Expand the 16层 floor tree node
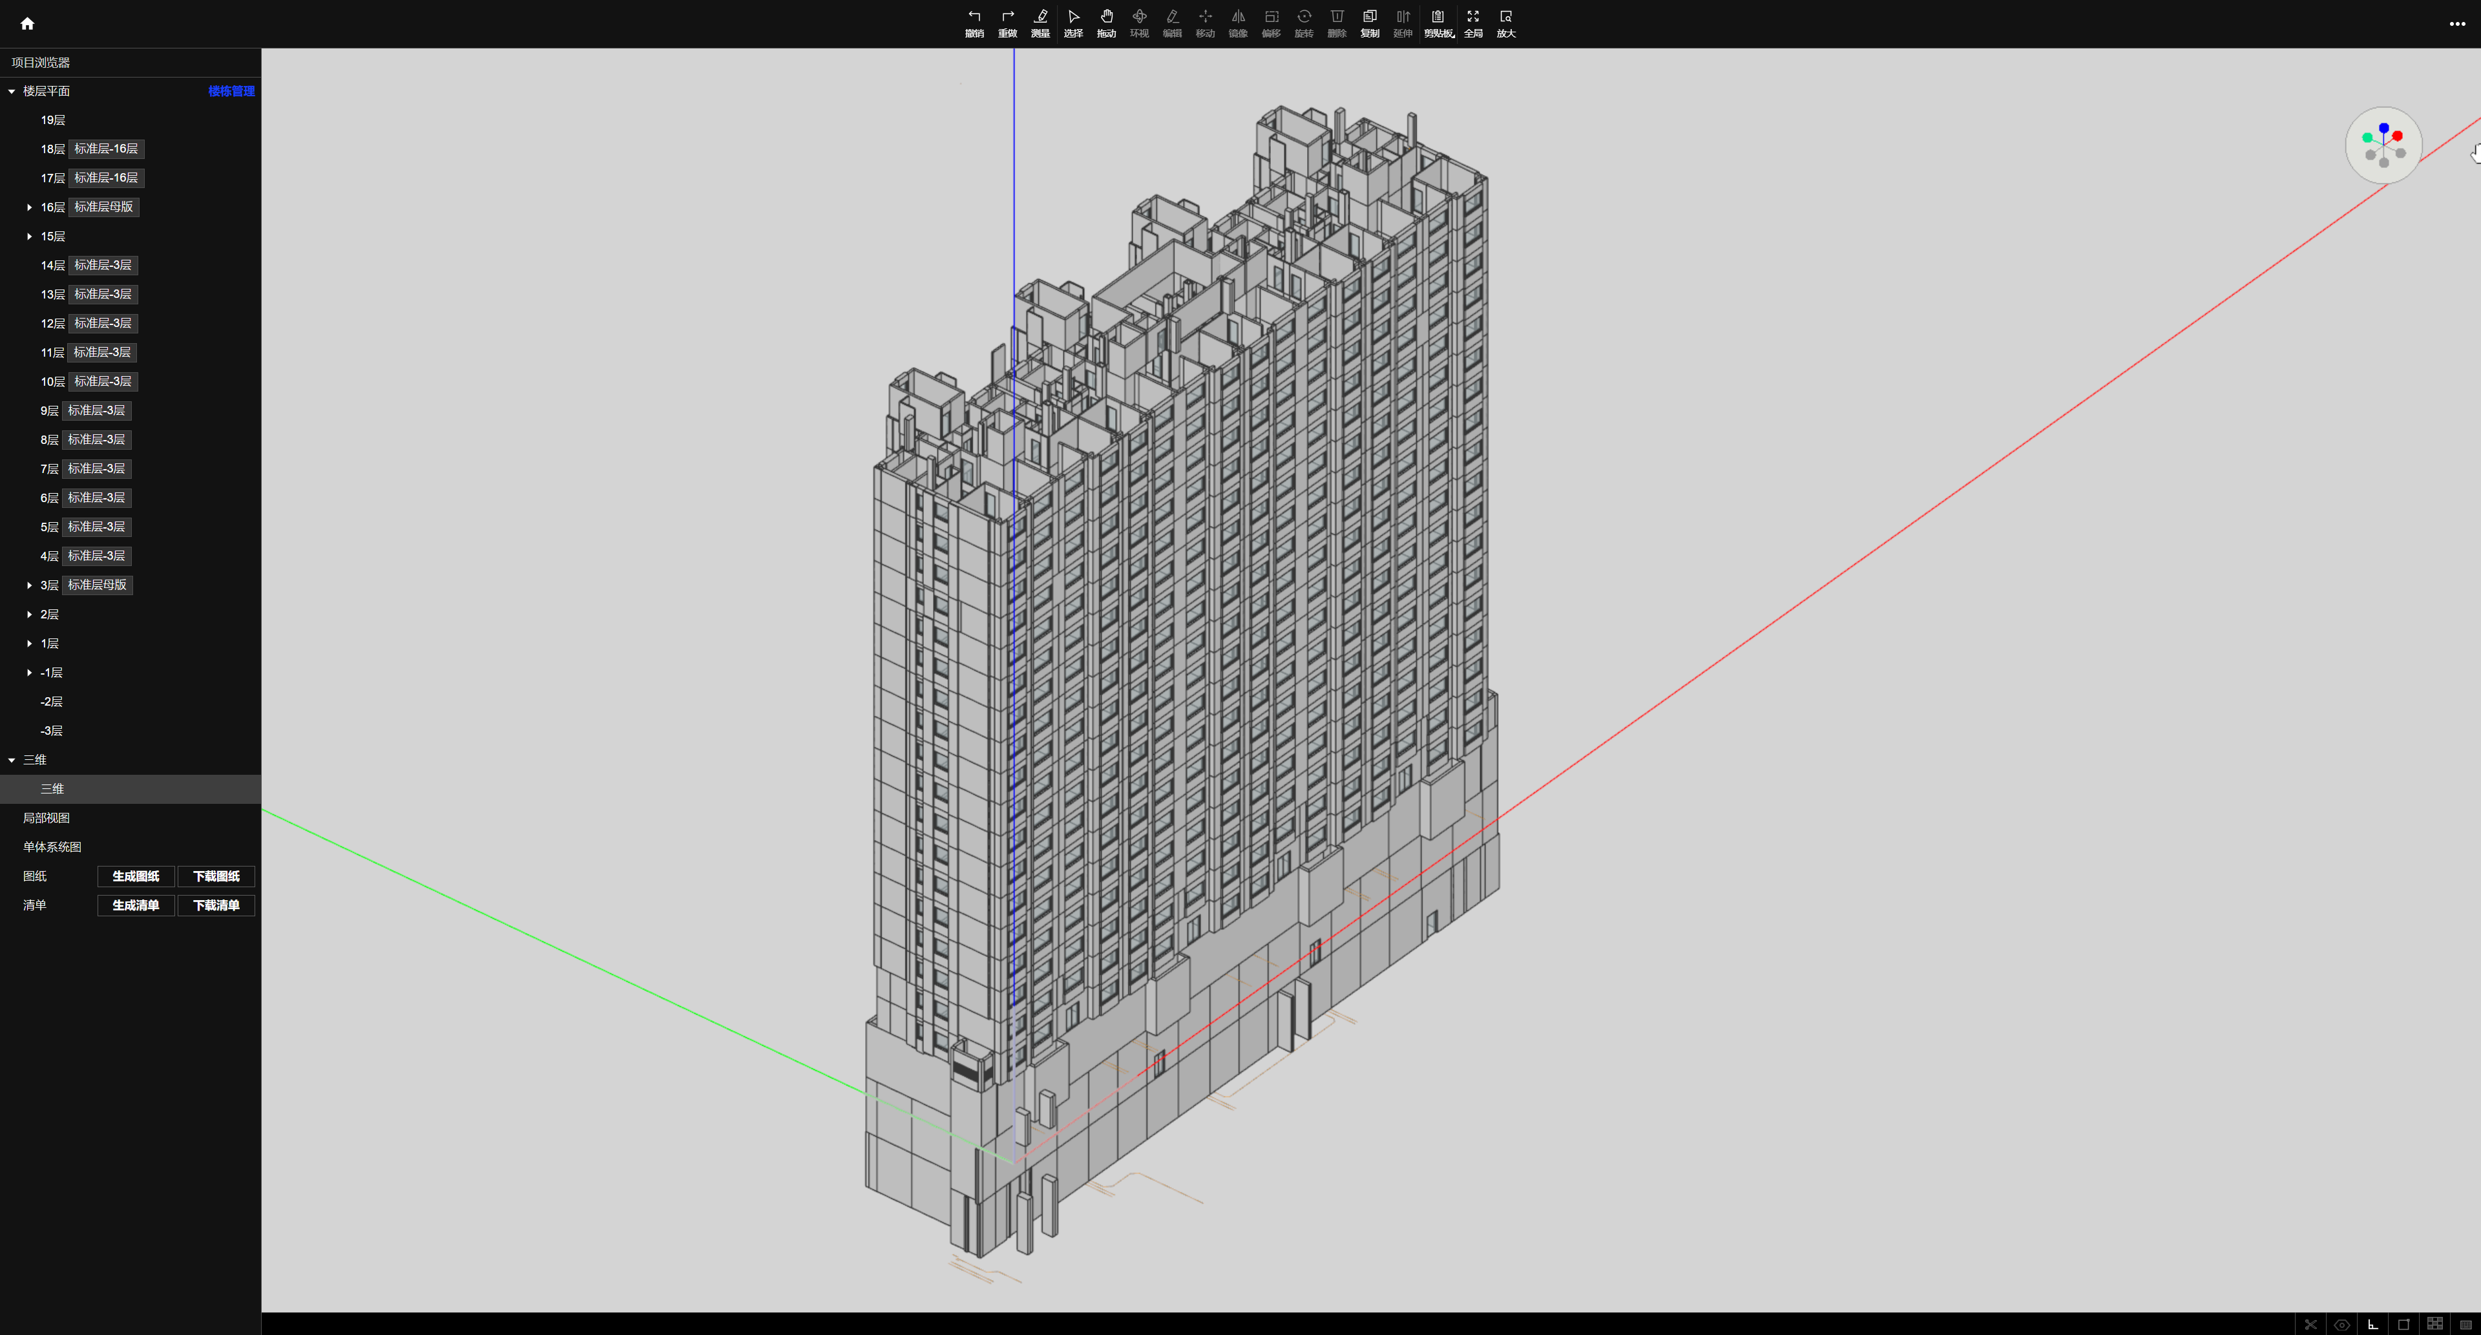 (x=29, y=207)
